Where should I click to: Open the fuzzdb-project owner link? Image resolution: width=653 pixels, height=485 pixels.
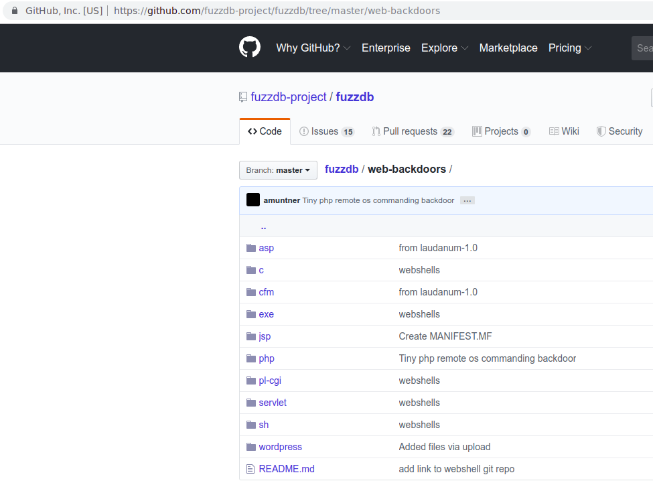pyautogui.click(x=289, y=97)
